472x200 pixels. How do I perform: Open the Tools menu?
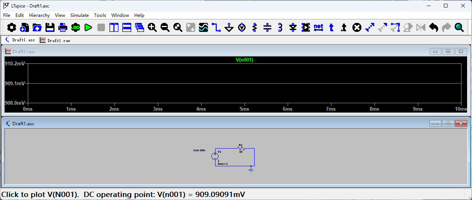click(100, 15)
